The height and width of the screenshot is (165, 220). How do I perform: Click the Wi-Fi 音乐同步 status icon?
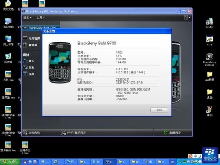(x=63, y=132)
